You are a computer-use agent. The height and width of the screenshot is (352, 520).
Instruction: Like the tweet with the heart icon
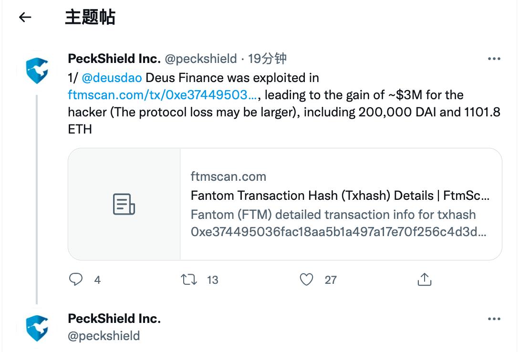306,280
